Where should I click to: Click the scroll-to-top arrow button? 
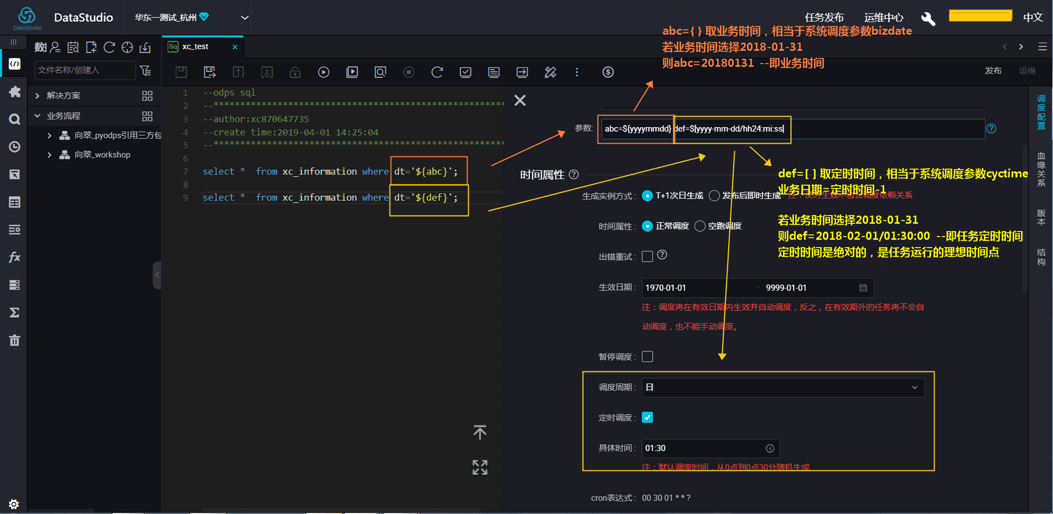click(x=480, y=432)
